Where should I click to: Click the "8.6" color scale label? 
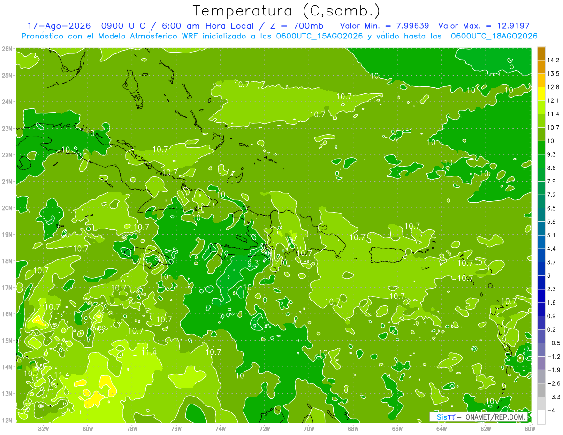tap(552, 168)
